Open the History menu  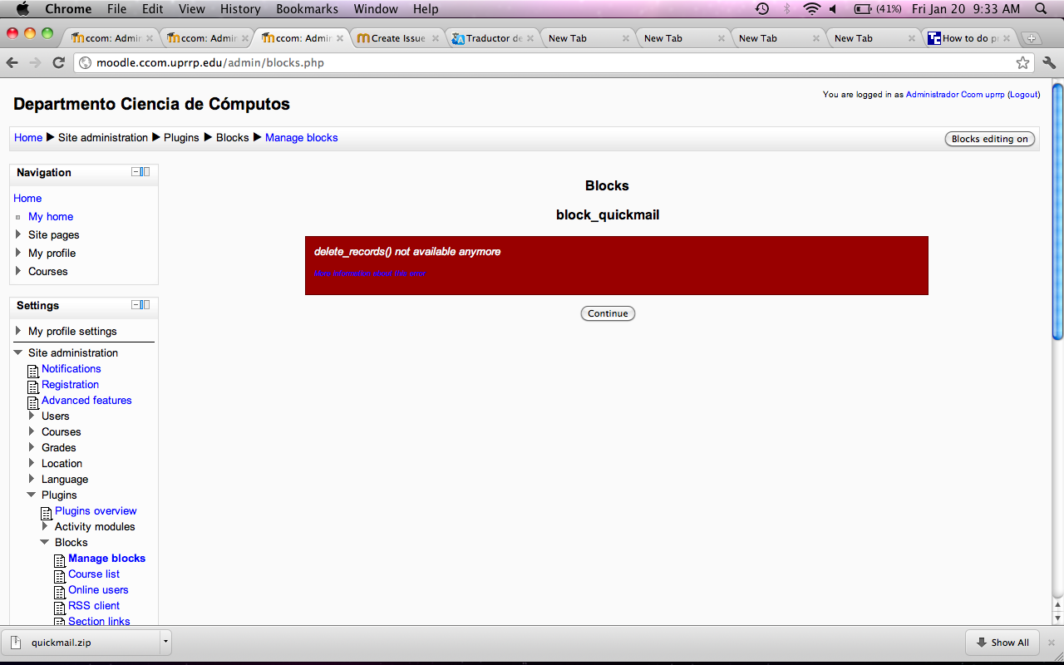(x=240, y=9)
